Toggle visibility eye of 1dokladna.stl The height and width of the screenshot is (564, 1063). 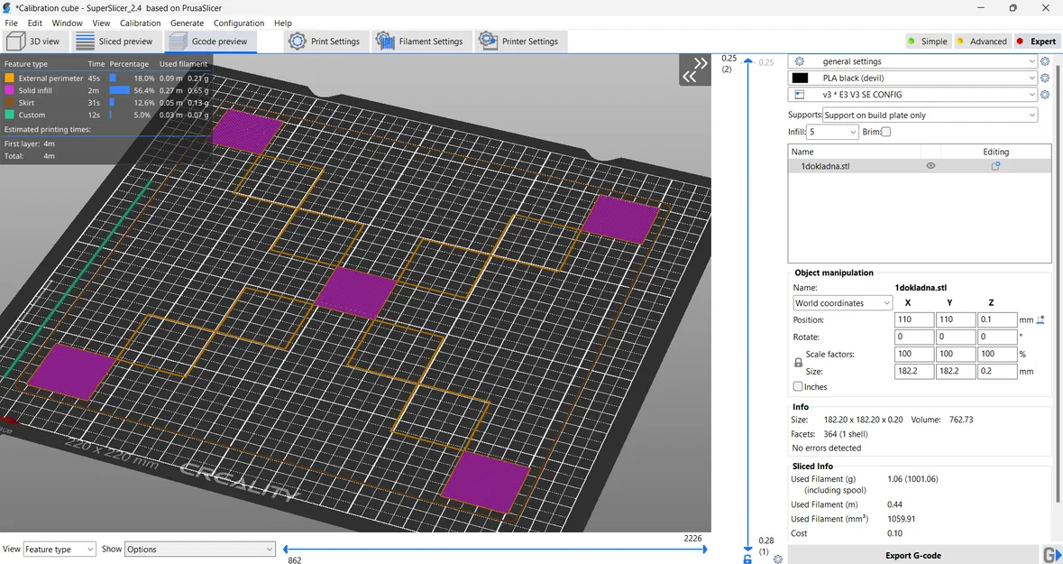click(930, 166)
